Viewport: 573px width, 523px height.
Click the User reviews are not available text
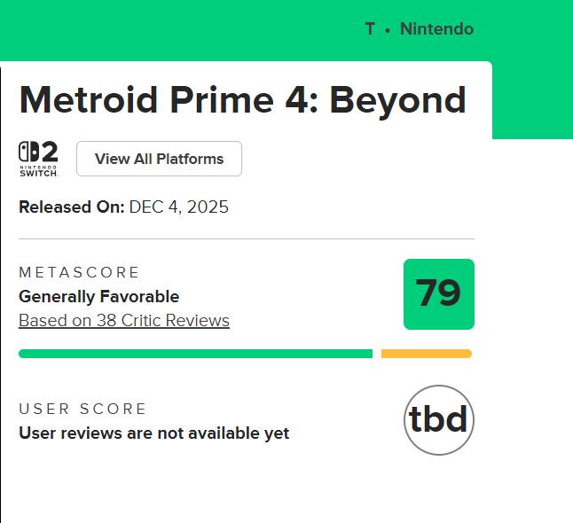pos(153,433)
